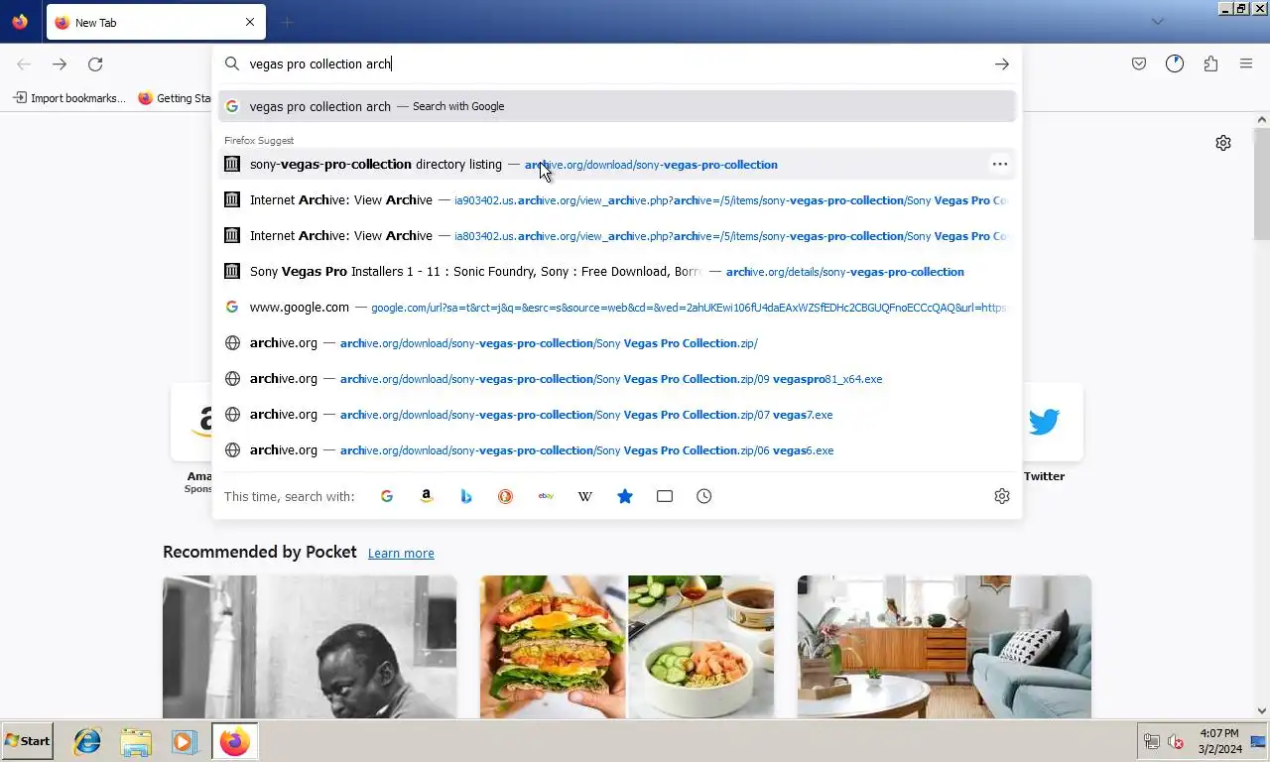Go forward with the forward arrow
This screenshot has width=1270, height=762.
coord(60,63)
